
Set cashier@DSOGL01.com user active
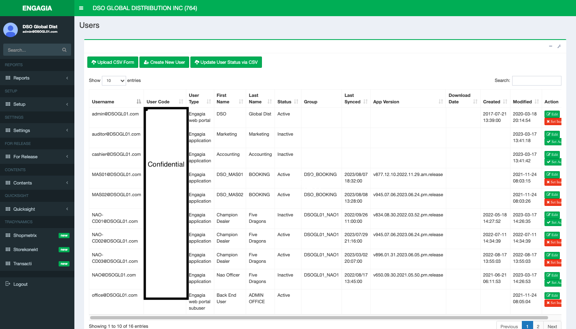point(553,162)
